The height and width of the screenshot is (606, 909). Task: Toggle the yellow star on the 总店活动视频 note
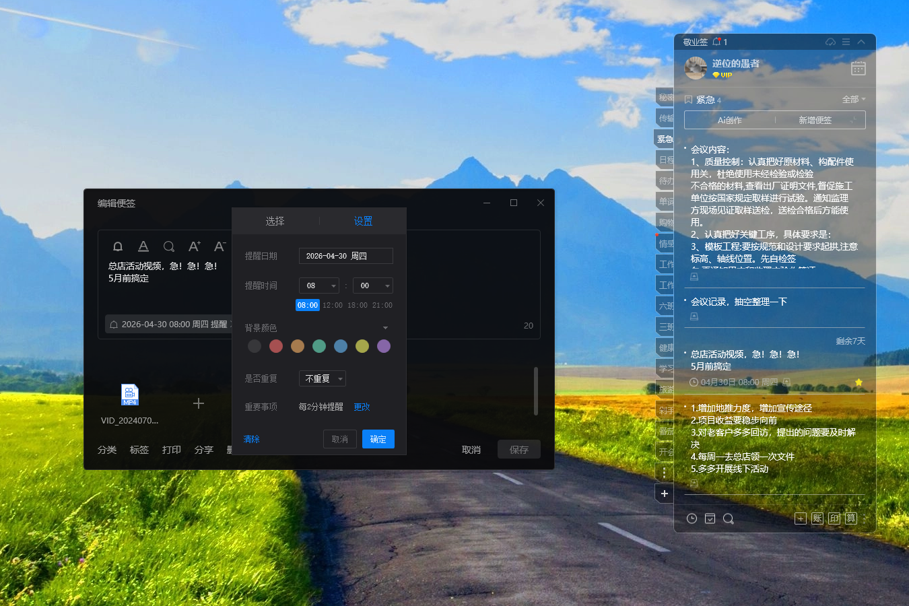[x=858, y=382]
